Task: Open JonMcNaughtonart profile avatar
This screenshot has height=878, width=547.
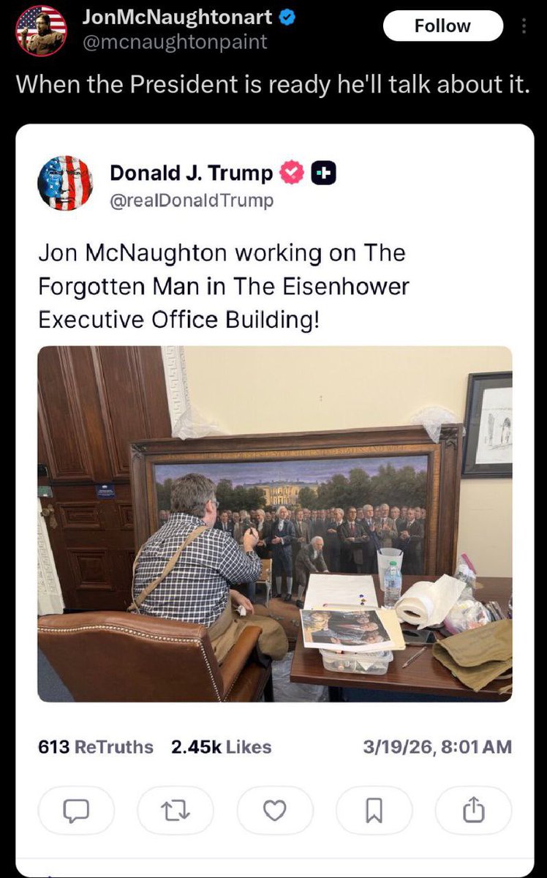Action: [x=41, y=30]
